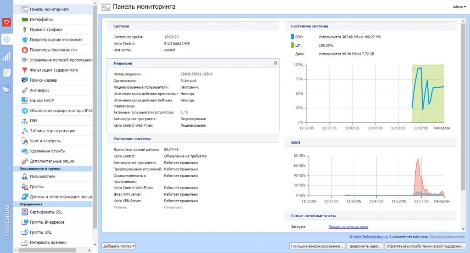
Task: Click the Предотвращение вторжения shield icon
Action: [25, 39]
